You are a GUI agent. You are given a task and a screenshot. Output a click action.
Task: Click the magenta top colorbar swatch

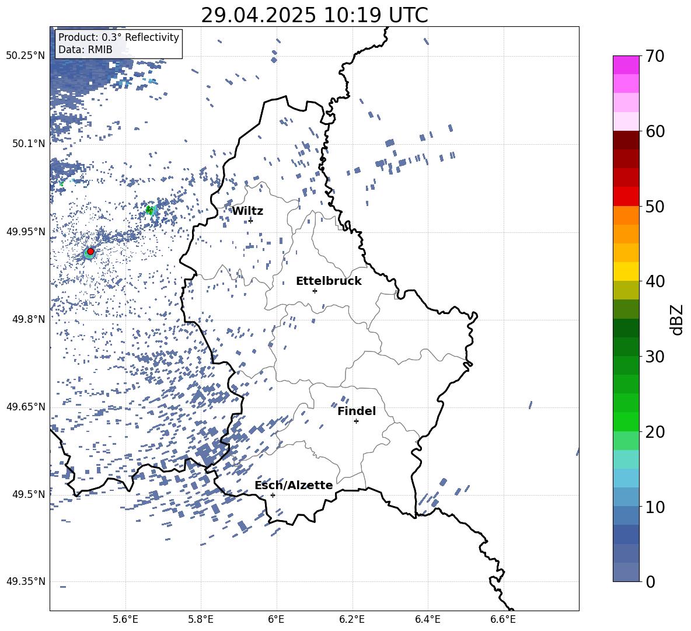pyautogui.click(x=626, y=65)
